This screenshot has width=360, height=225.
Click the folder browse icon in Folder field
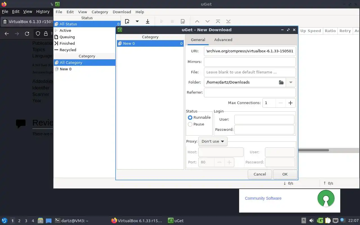pos(281,82)
